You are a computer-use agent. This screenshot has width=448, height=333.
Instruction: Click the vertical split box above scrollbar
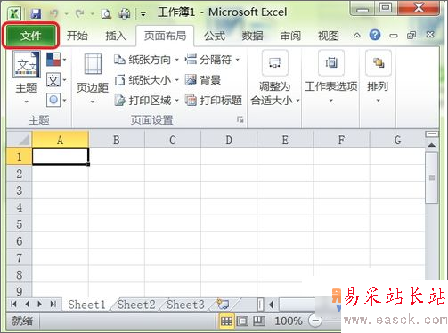click(x=432, y=134)
